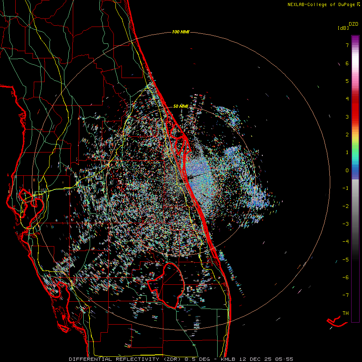Image resolution: width=362 pixels, height=362 pixels.
Task: Click the 4 value on the scale
Action: 347,99
